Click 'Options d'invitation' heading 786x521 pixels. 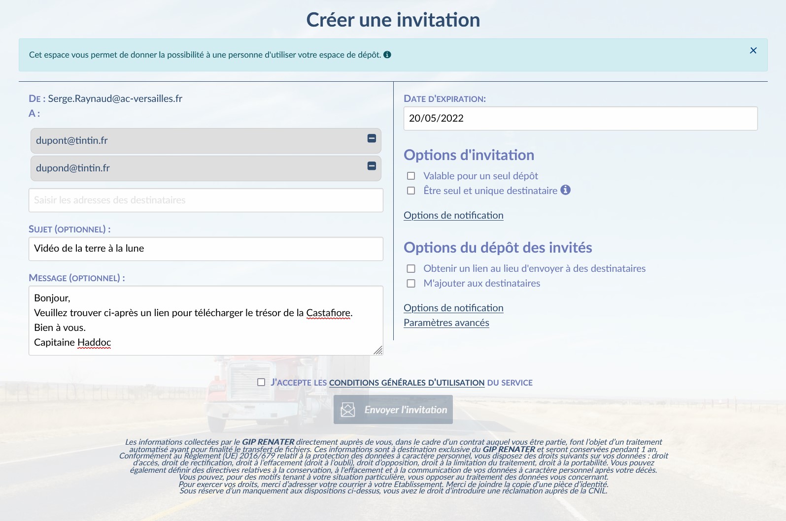coord(469,155)
